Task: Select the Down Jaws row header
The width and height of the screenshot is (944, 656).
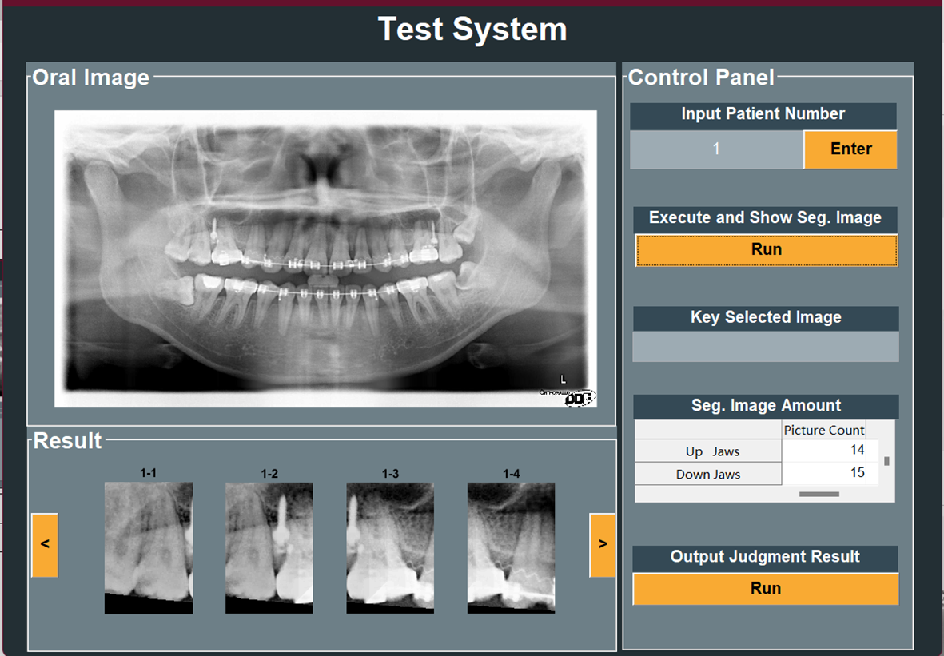Action: pyautogui.click(x=708, y=474)
